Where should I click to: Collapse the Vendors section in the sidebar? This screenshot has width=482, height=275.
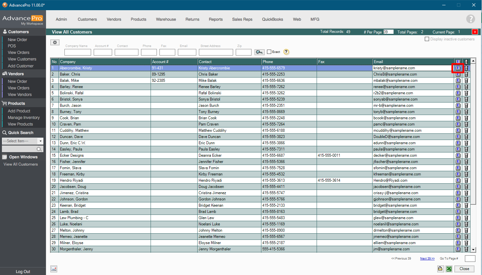click(x=16, y=74)
